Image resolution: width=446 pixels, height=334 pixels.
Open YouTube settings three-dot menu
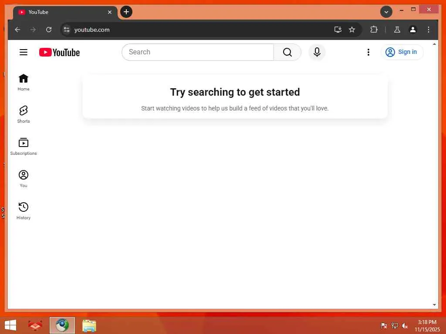coord(368,52)
